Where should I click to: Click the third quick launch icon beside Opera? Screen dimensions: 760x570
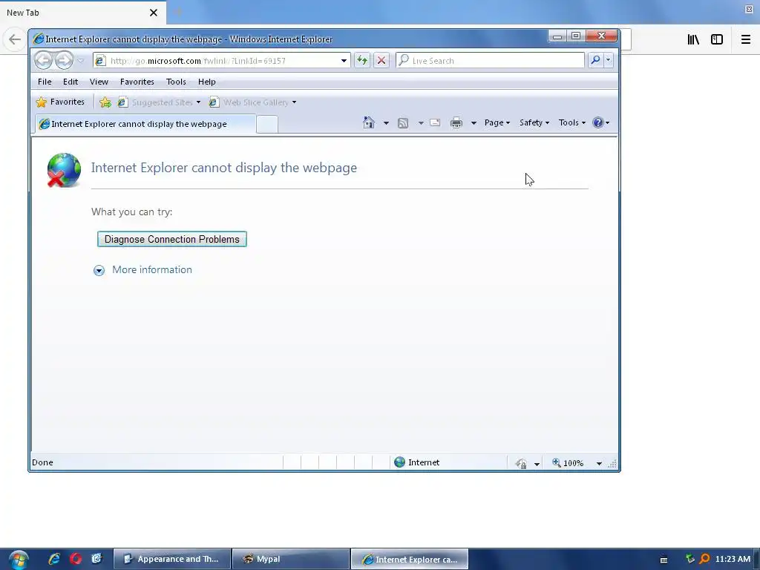[x=96, y=559]
